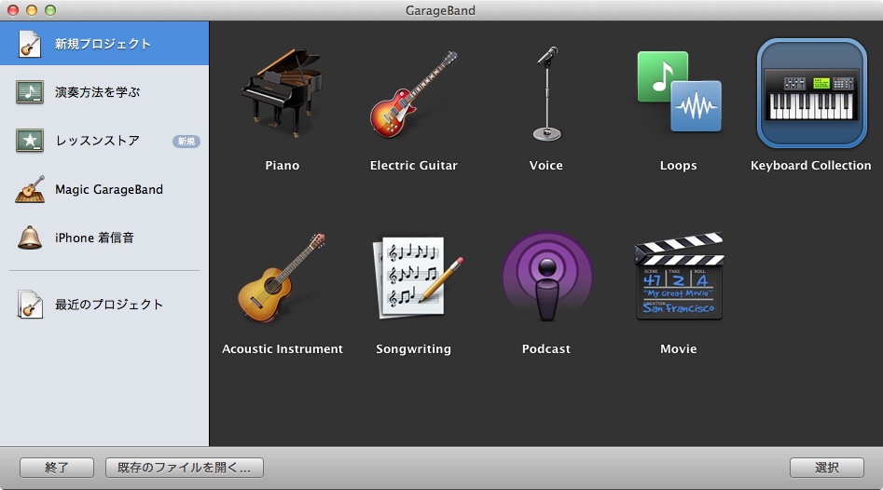Click the Movie label text
The width and height of the screenshot is (883, 490).
(679, 348)
